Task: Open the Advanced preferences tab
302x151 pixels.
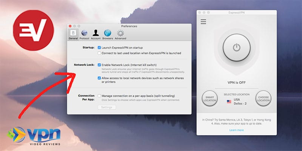Action: click(120, 35)
